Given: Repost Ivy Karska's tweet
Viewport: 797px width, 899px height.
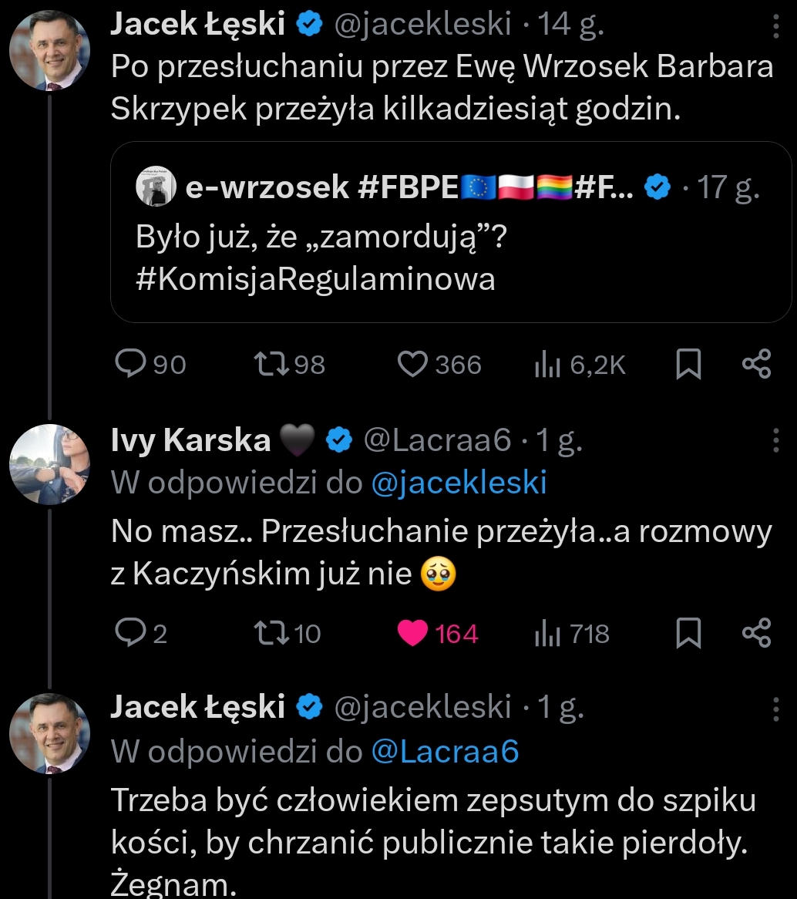Looking at the screenshot, I should [x=270, y=633].
